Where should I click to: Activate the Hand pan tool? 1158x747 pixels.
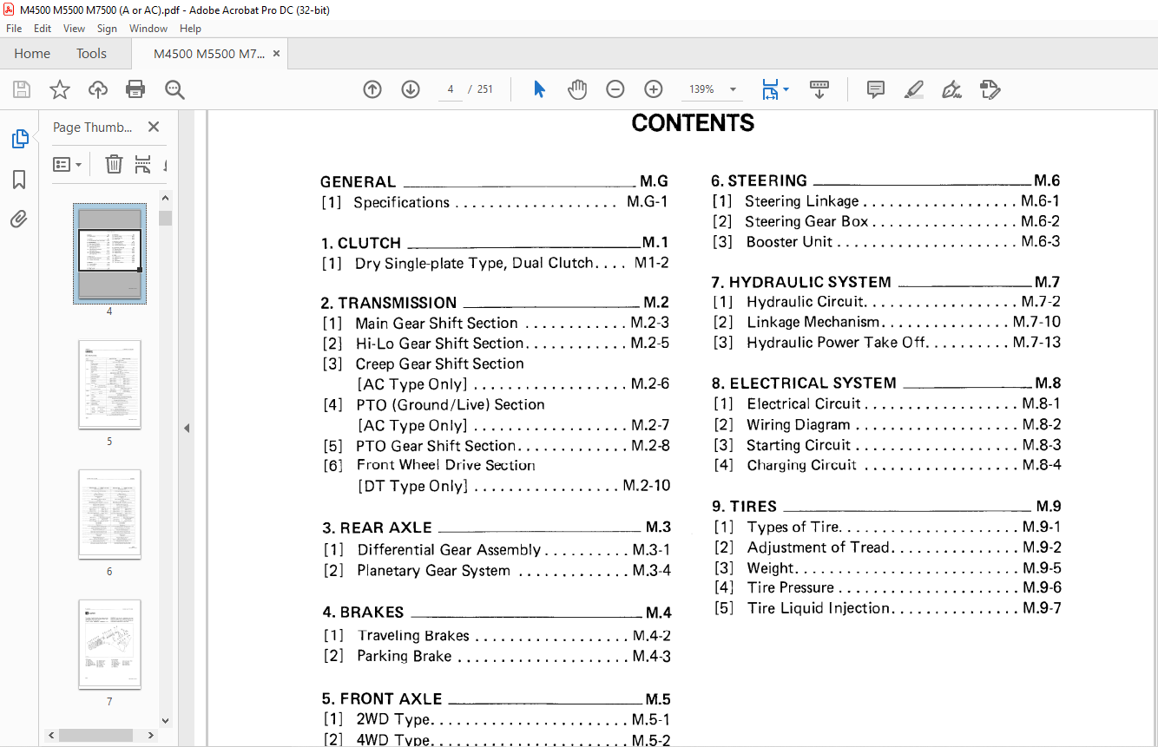(x=577, y=89)
